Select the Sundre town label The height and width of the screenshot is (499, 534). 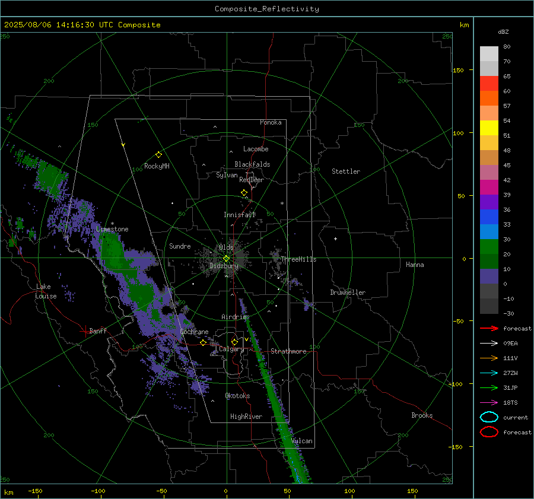click(x=180, y=246)
